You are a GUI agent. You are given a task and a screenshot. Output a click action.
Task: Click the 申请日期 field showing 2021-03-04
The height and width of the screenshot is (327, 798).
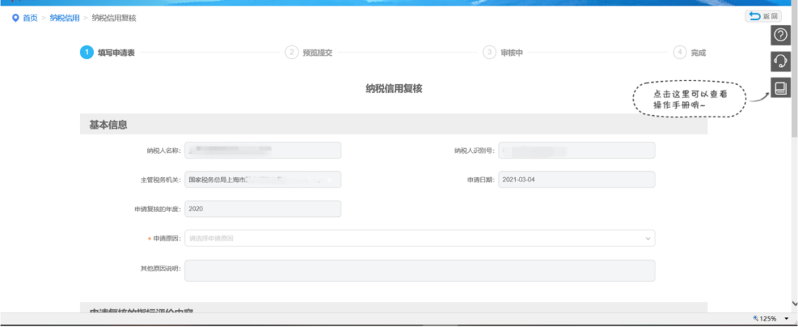(576, 179)
